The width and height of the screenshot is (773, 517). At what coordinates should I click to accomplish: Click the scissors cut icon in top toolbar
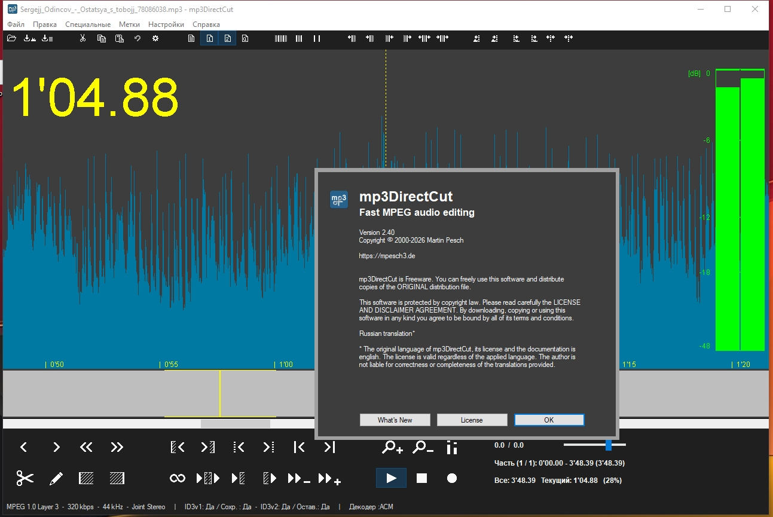point(83,39)
